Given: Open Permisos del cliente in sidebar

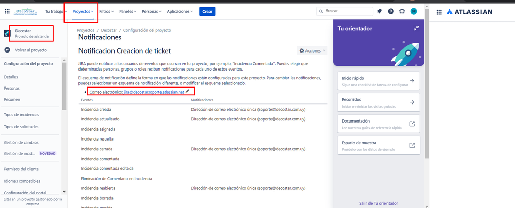Looking at the screenshot, I should click(x=21, y=169).
